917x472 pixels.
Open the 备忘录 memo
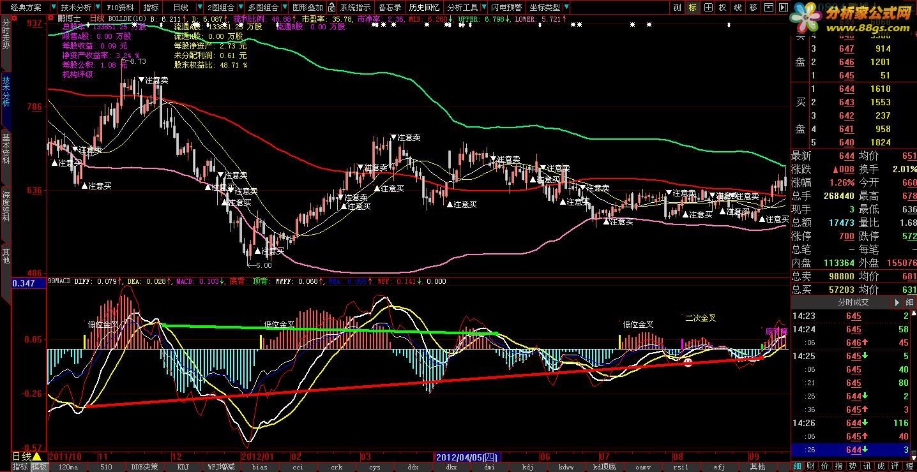point(390,8)
